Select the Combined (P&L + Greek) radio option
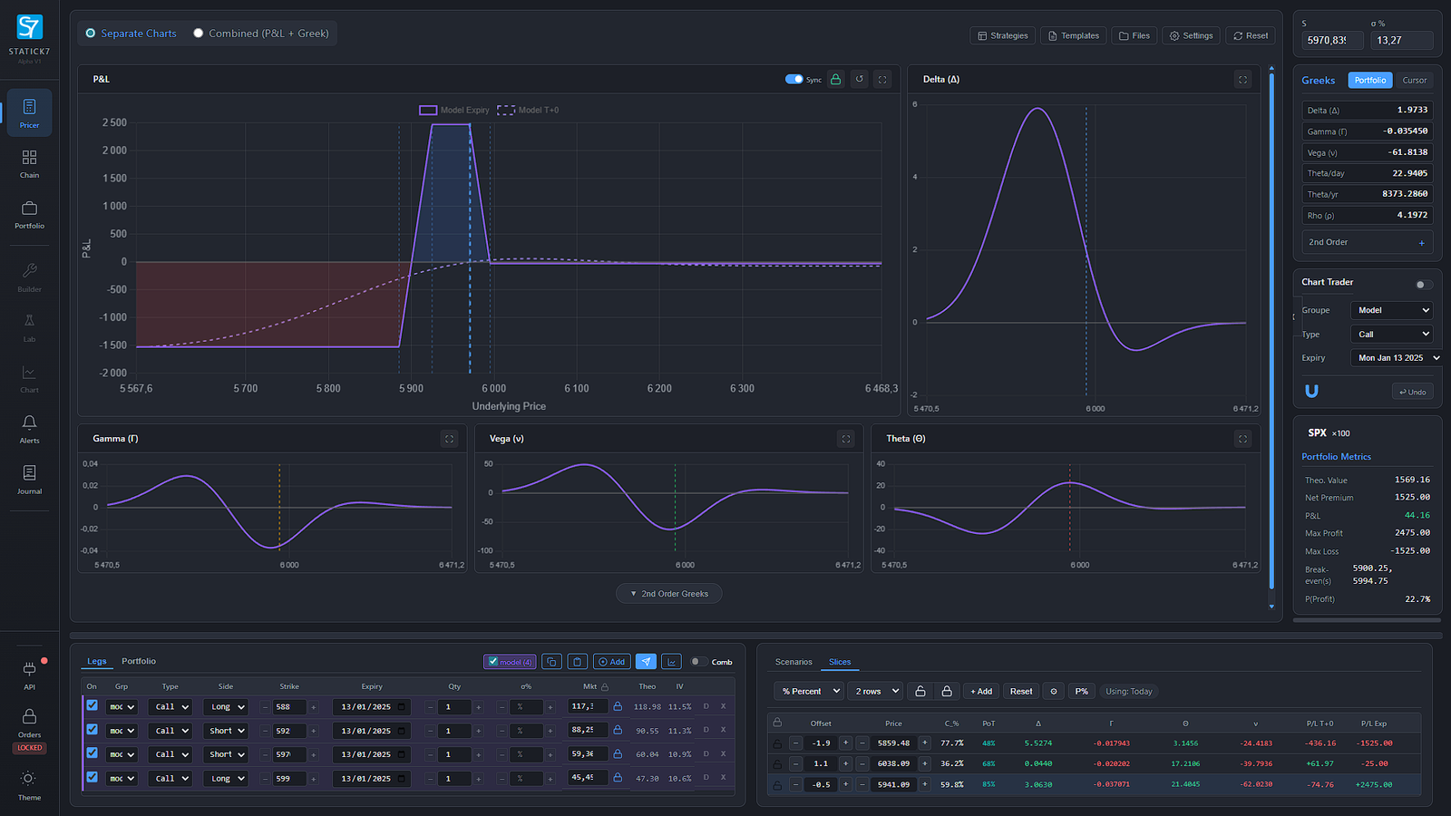1451x816 pixels. [199, 34]
